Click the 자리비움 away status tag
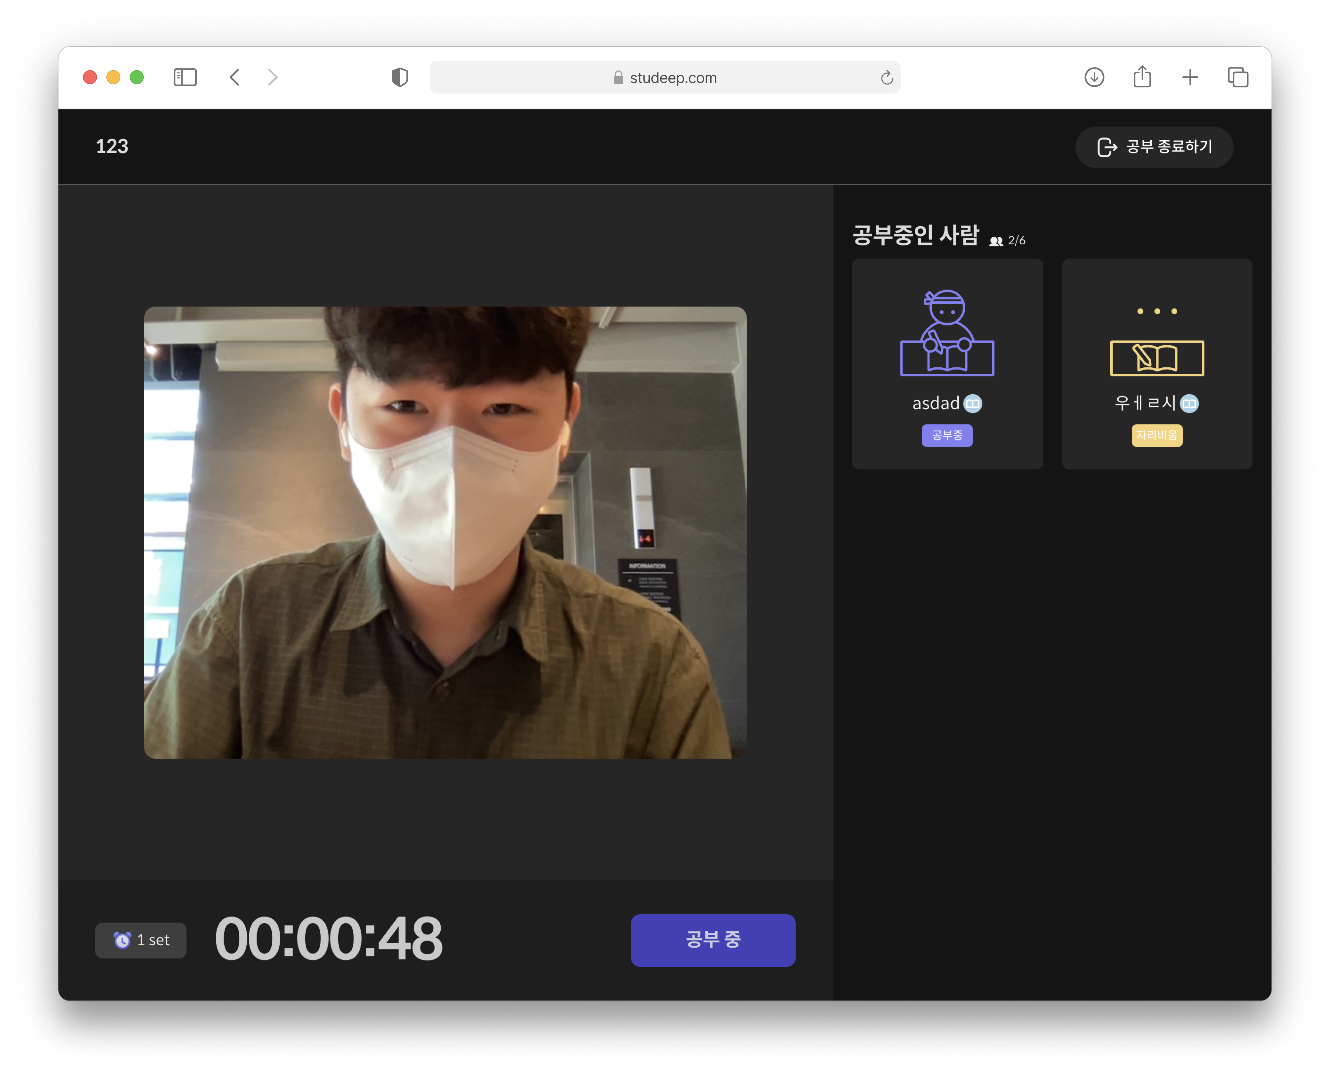This screenshot has width=1330, height=1071. (1157, 435)
